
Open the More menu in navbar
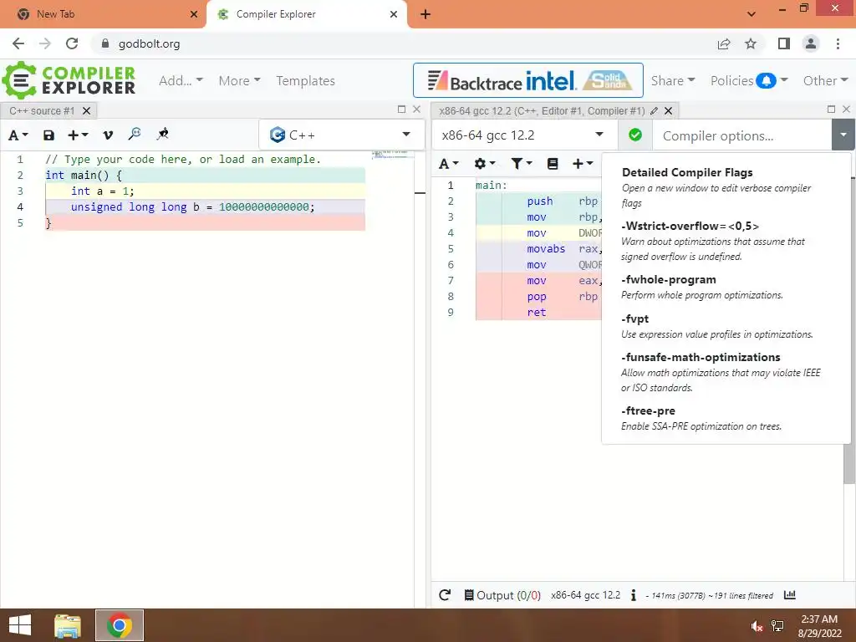239,81
